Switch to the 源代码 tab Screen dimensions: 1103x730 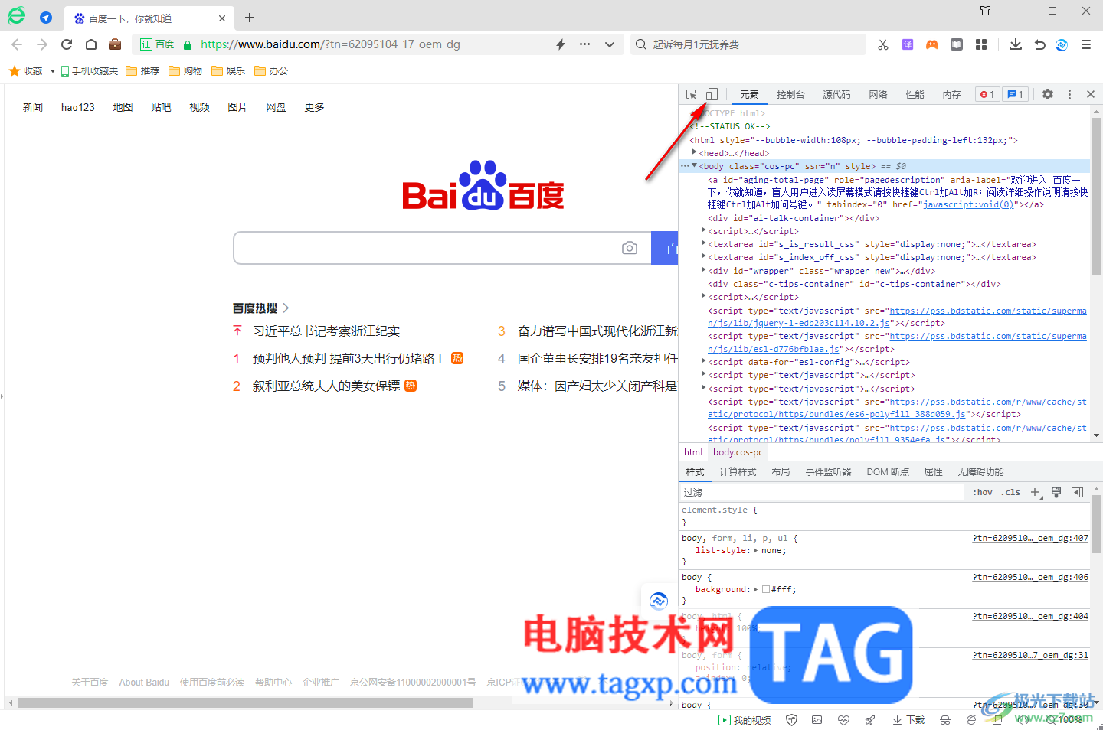point(836,95)
